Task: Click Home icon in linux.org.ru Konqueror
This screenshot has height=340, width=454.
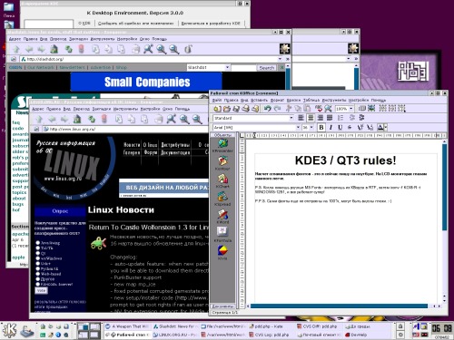Action: point(77,120)
